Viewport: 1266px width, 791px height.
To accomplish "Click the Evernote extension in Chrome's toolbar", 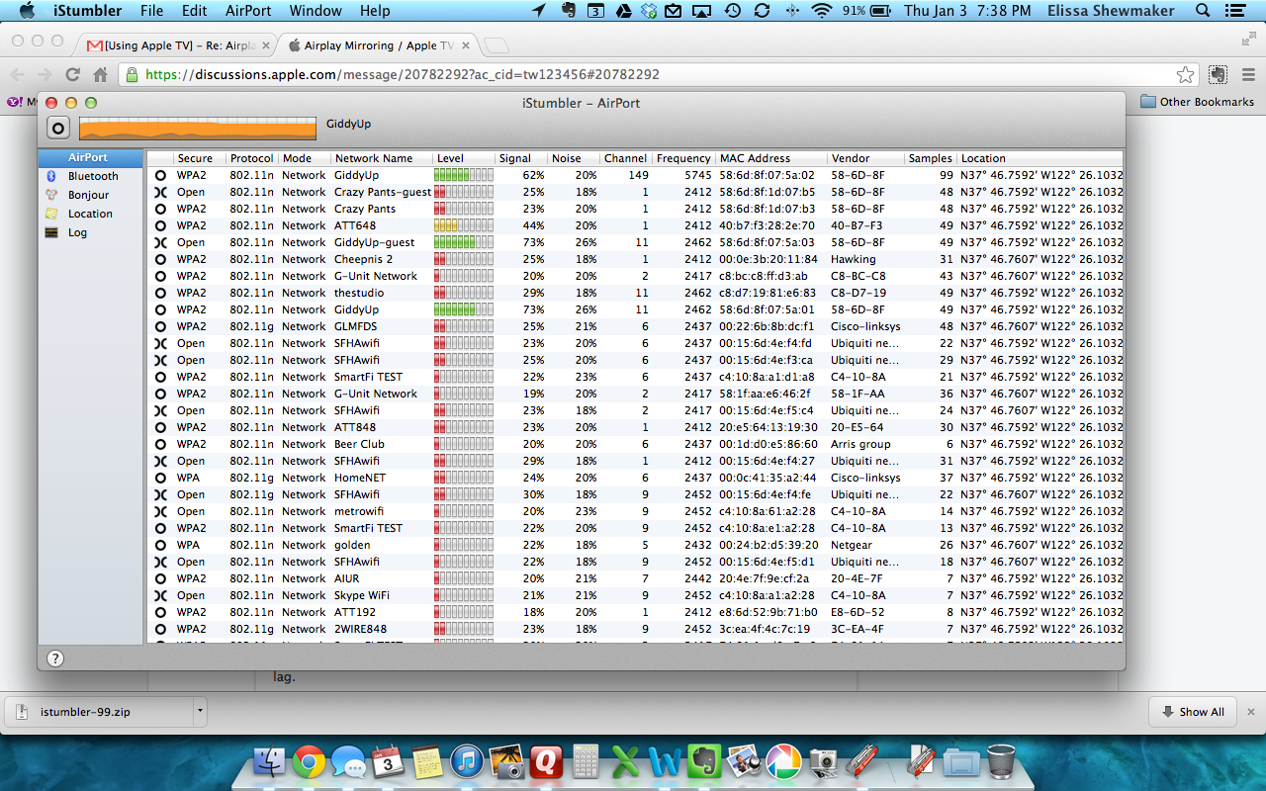I will [1219, 74].
